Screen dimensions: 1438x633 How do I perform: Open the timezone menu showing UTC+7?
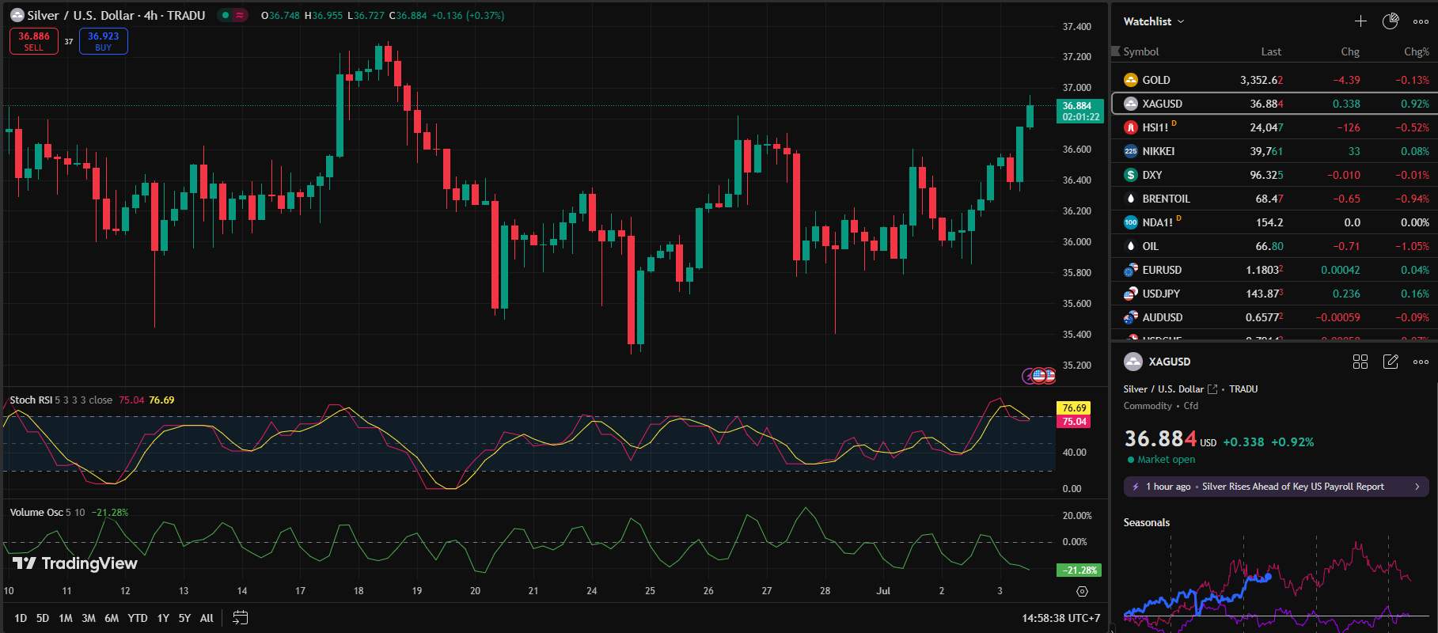click(x=1060, y=618)
